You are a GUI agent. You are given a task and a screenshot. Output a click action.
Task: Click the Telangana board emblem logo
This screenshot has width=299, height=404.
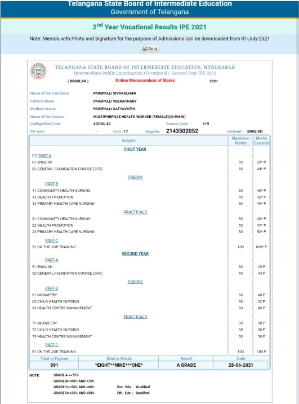[38, 71]
